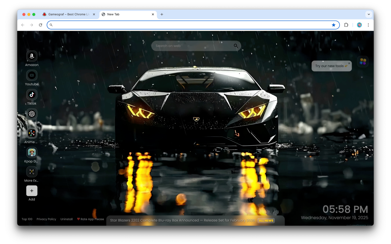Bookmark this tab with star icon
Viewport: 391px width, 244px height.
click(334, 25)
